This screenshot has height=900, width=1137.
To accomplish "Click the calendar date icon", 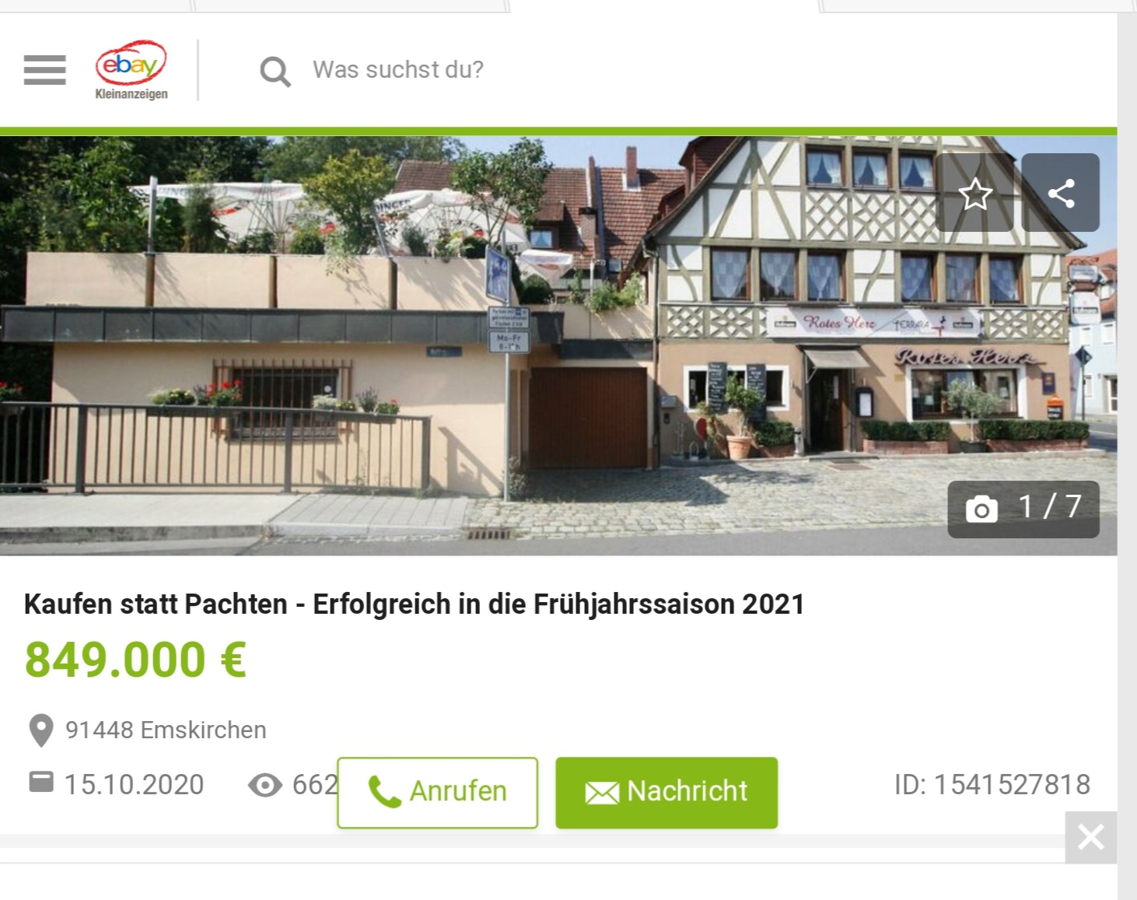I will tap(41, 782).
